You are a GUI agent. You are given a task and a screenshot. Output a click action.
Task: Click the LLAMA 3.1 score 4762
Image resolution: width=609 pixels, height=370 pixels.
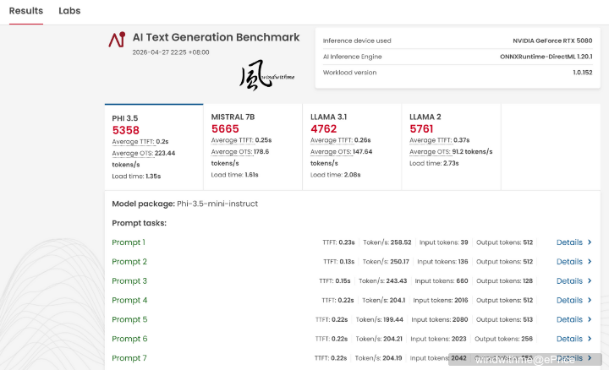coord(323,128)
